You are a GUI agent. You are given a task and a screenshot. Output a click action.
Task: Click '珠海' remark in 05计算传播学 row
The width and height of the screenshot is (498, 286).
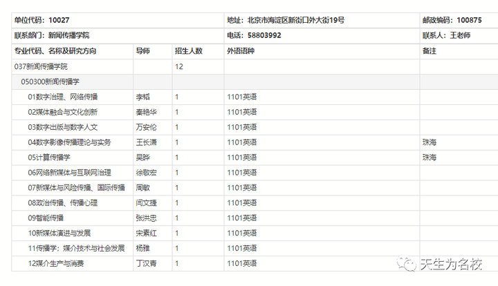pos(429,158)
